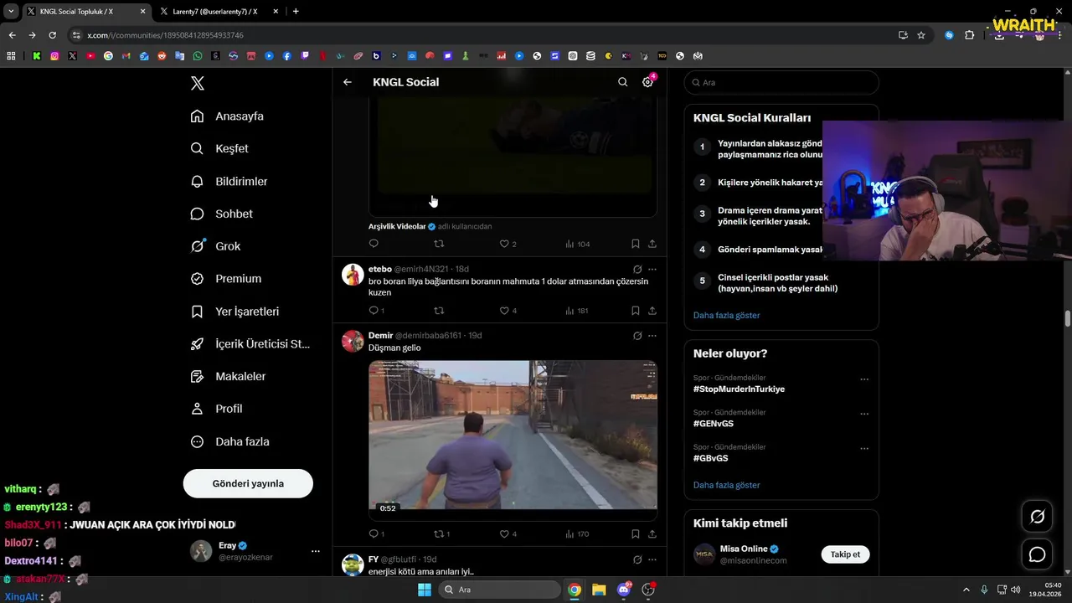Open options for the #GBvGS trend
The height and width of the screenshot is (603, 1072).
pyautogui.click(x=864, y=448)
